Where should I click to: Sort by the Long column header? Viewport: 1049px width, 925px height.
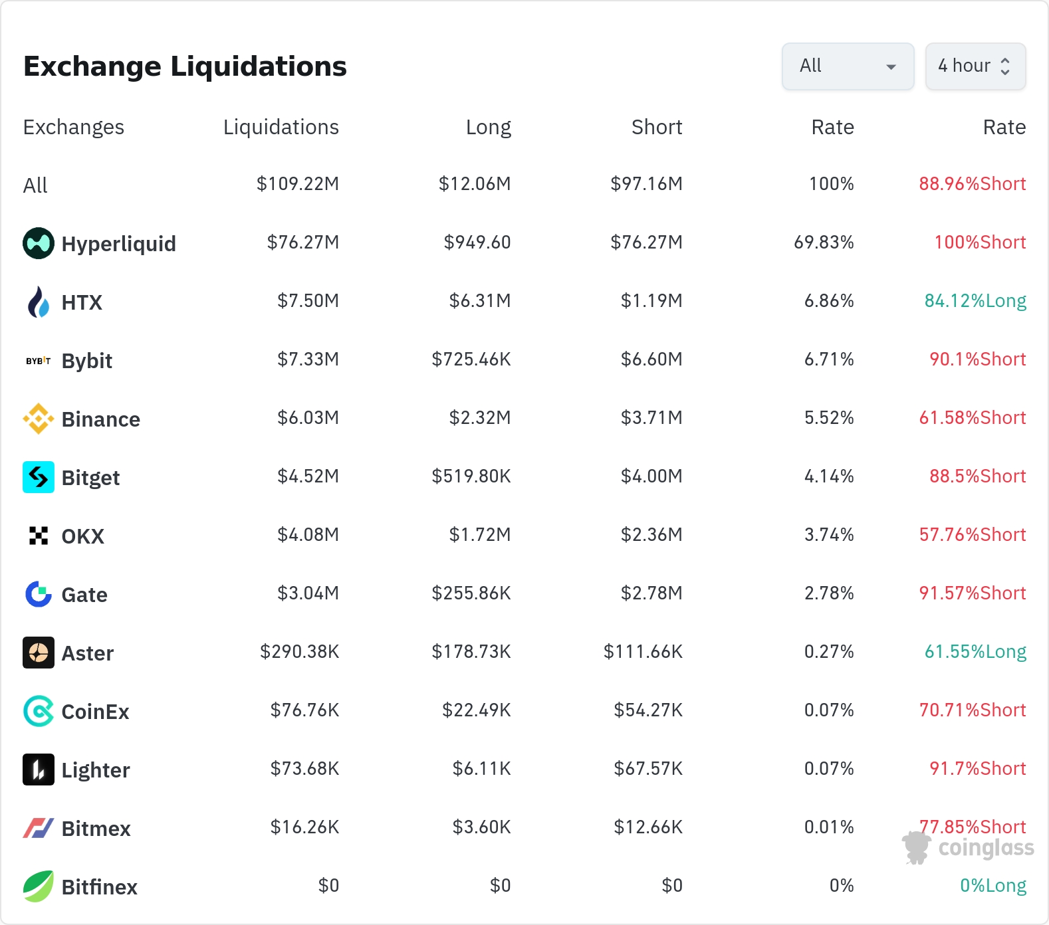tap(488, 127)
